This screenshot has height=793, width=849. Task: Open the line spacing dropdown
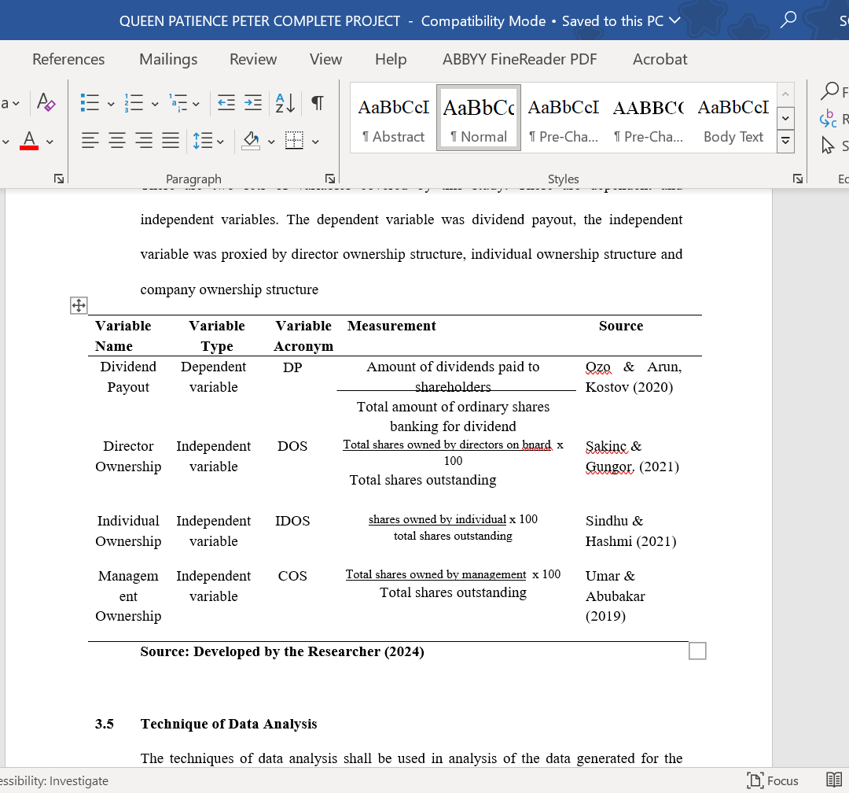click(208, 141)
